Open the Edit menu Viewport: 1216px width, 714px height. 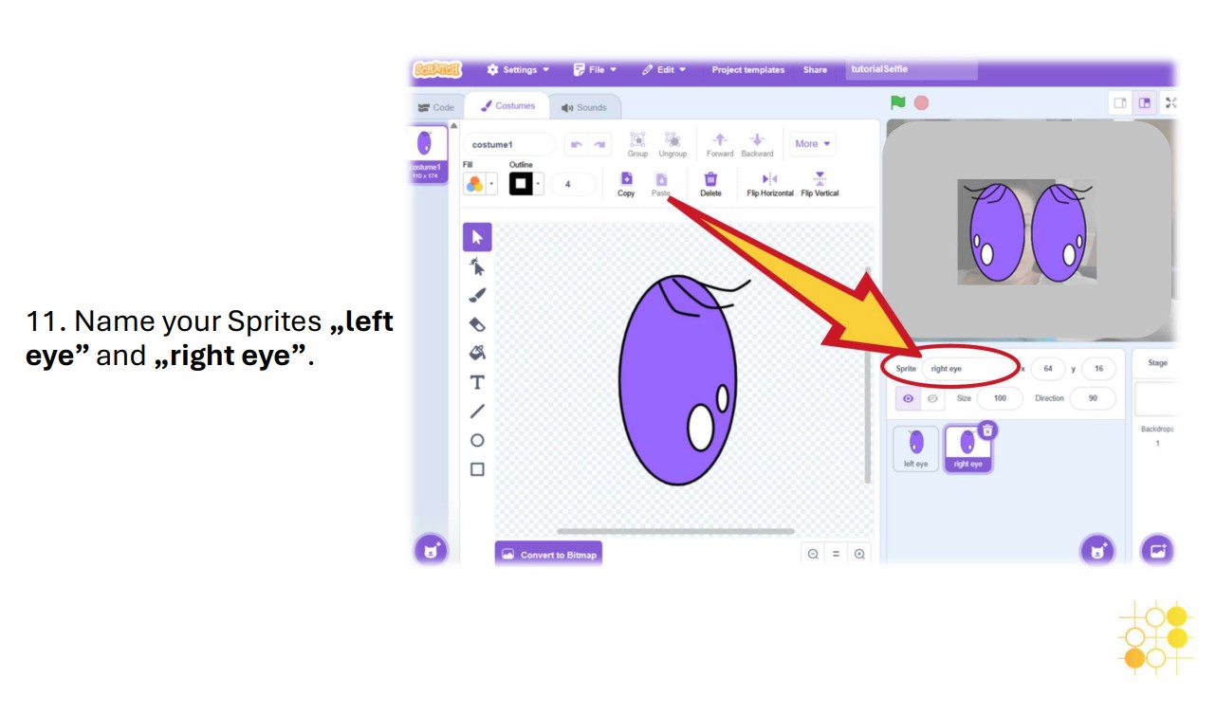(x=665, y=68)
